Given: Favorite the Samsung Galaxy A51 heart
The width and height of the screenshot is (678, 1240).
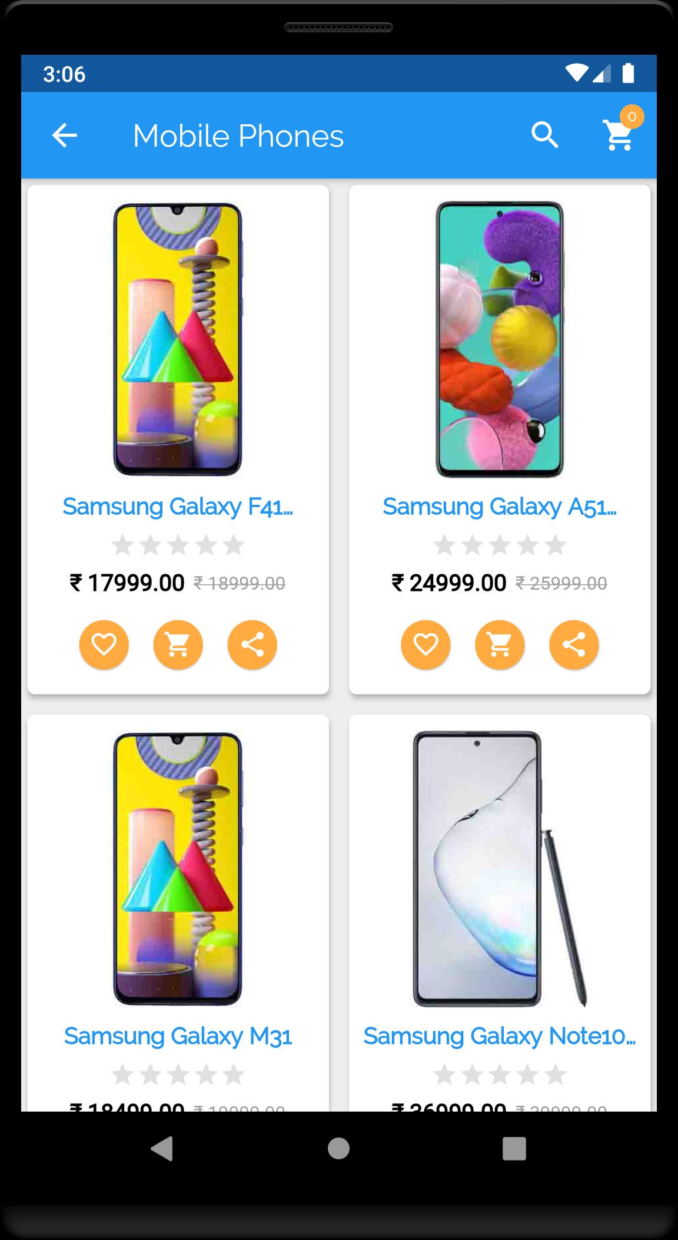Looking at the screenshot, I should [x=426, y=644].
